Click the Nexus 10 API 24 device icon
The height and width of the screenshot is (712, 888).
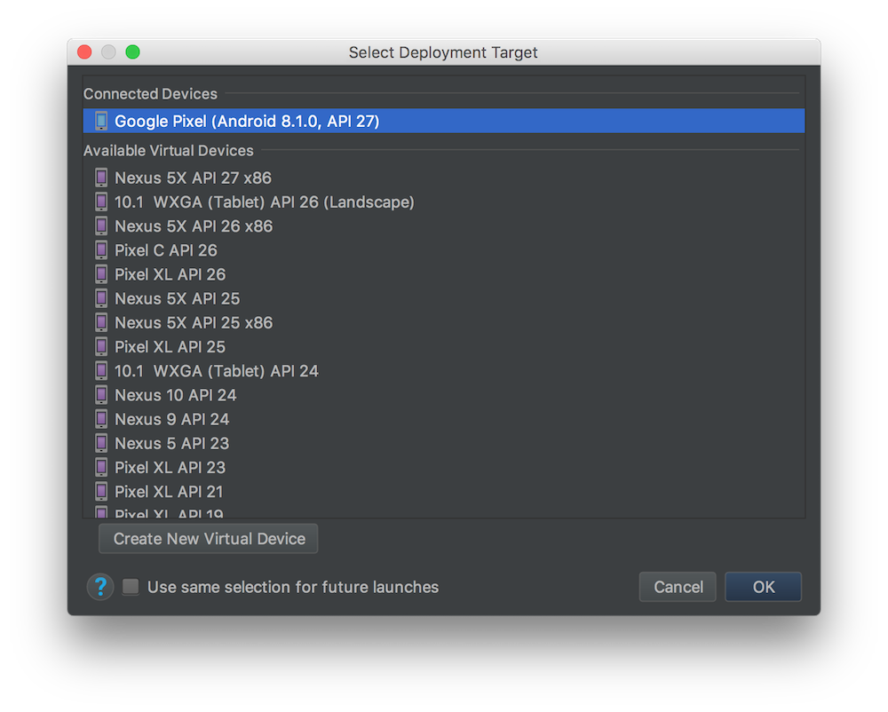(x=101, y=395)
